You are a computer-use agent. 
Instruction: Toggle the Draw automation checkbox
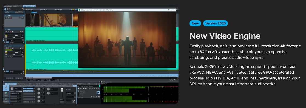point(67,89)
